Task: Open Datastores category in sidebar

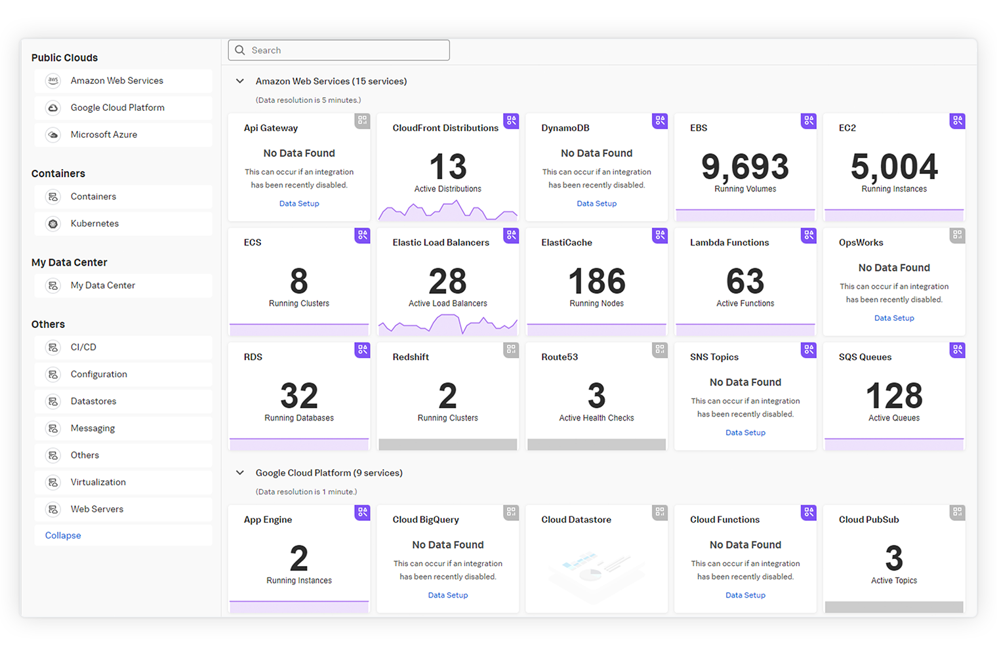Action: pyautogui.click(x=123, y=401)
